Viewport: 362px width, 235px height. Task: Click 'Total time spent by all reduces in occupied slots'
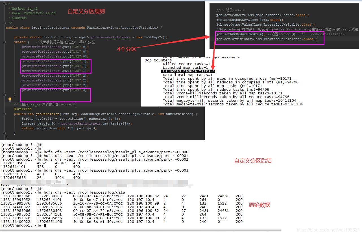230,82
